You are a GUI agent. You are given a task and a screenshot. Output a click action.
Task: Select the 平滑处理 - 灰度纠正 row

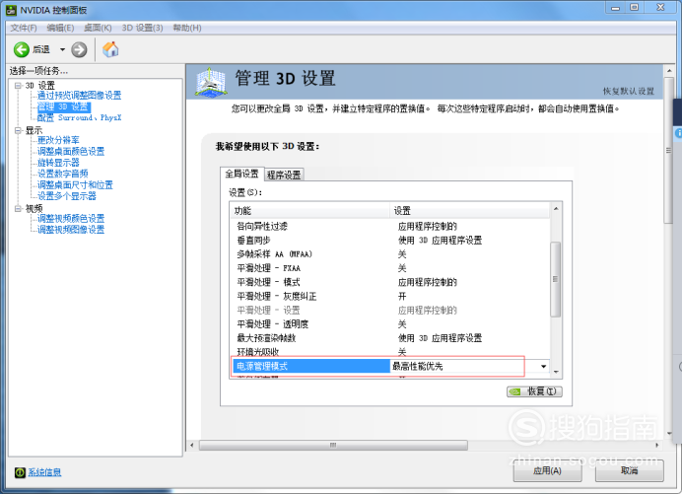coord(389,297)
